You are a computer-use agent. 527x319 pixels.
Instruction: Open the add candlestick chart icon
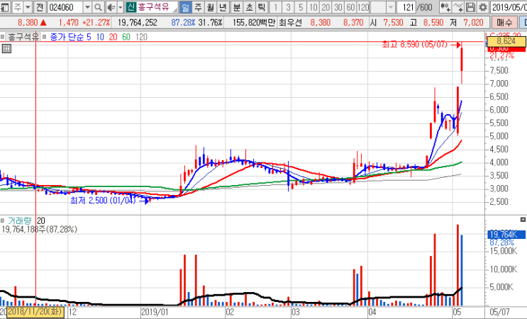coord(445,6)
